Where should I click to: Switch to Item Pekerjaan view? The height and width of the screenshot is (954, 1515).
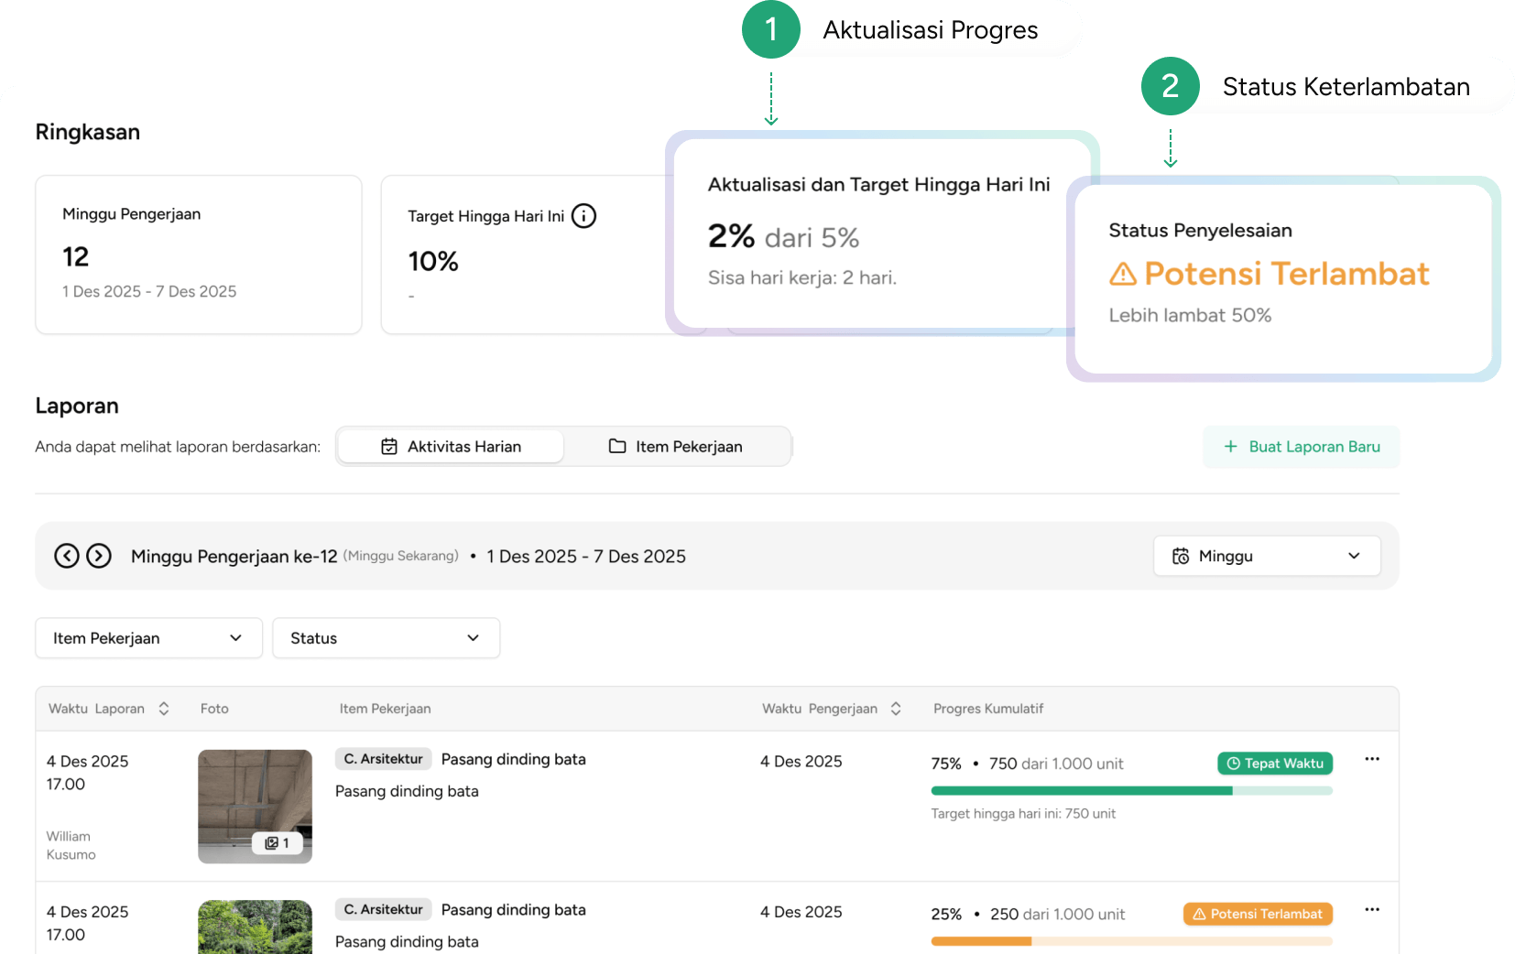click(x=676, y=447)
